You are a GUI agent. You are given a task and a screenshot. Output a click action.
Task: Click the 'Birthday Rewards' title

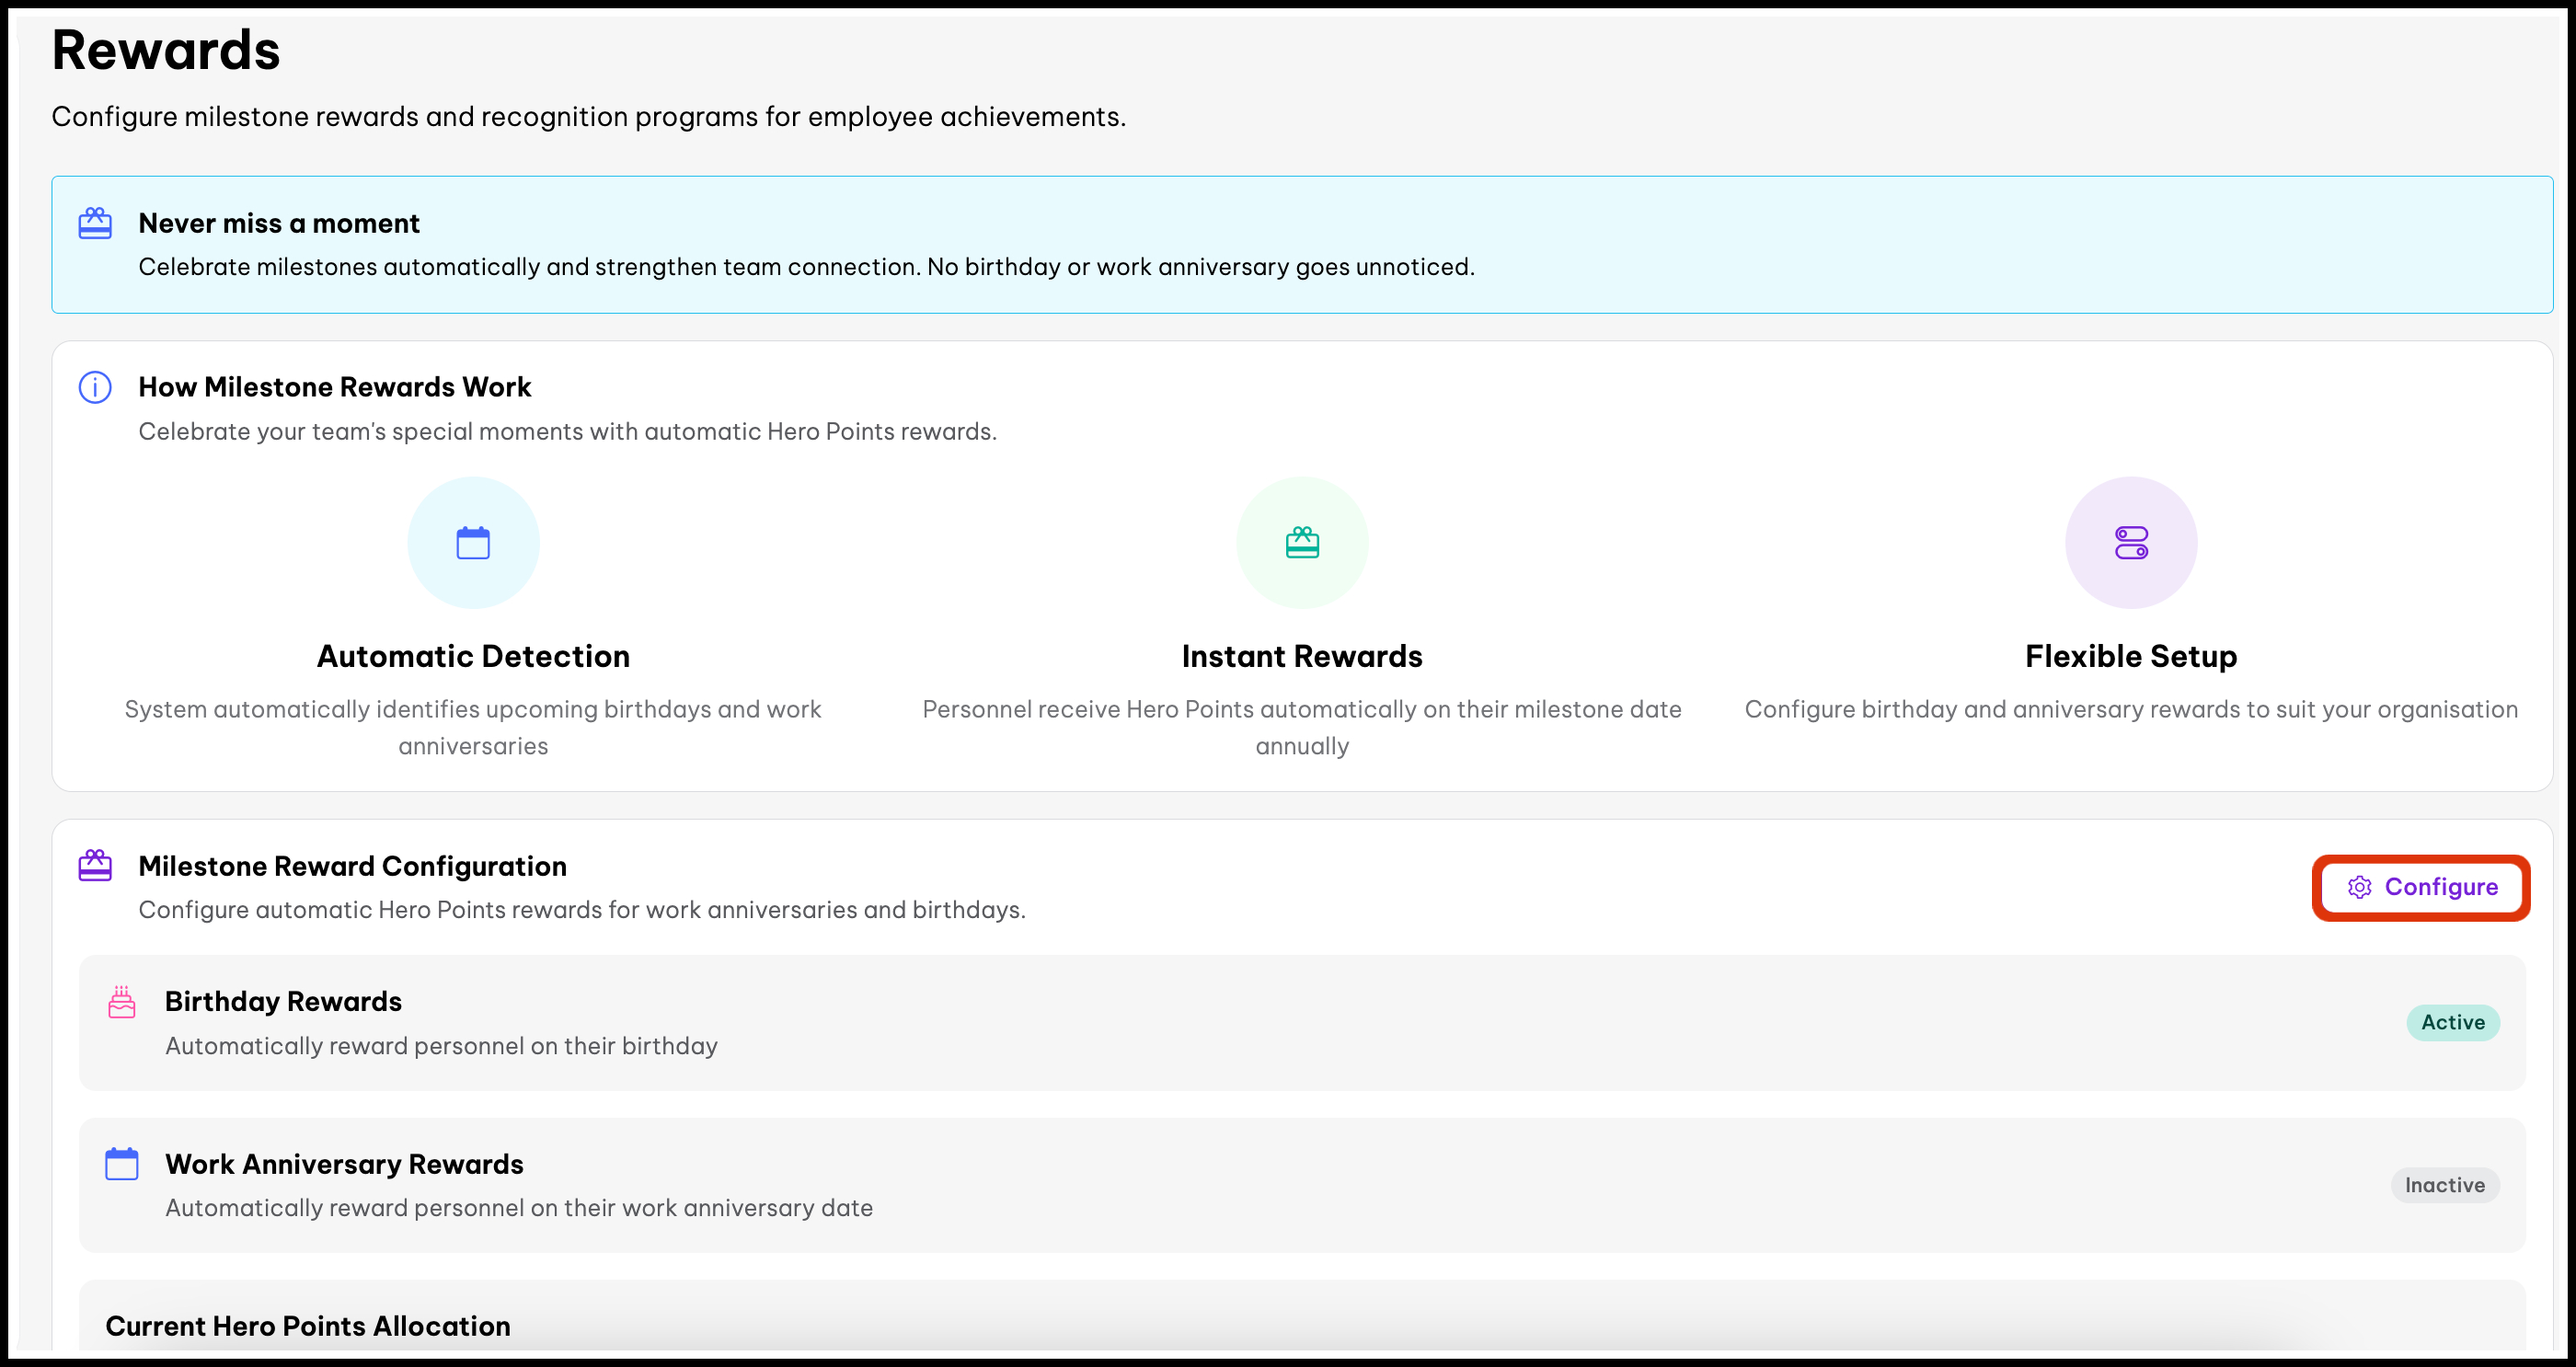pos(284,1002)
